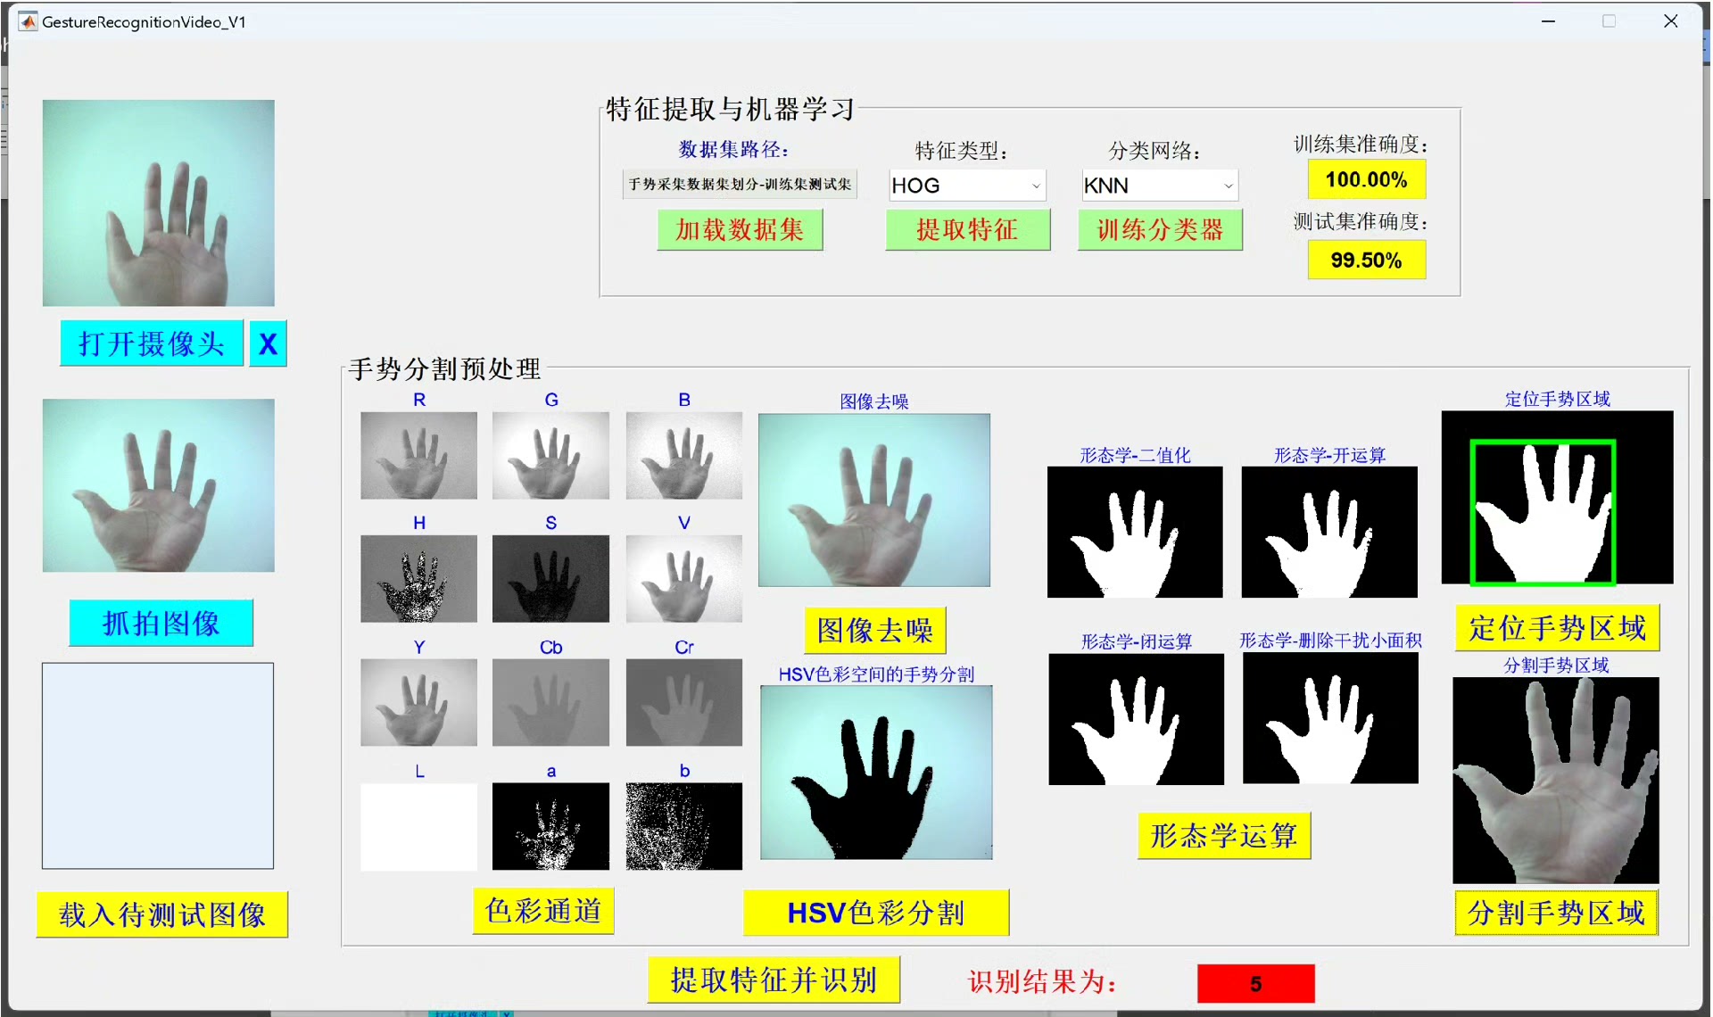Image resolution: width=1713 pixels, height=1017 pixels.
Task: Click the 色彩通道 button
Action: click(542, 911)
